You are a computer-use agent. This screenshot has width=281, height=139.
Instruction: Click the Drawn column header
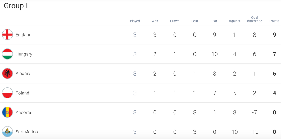click(x=175, y=21)
